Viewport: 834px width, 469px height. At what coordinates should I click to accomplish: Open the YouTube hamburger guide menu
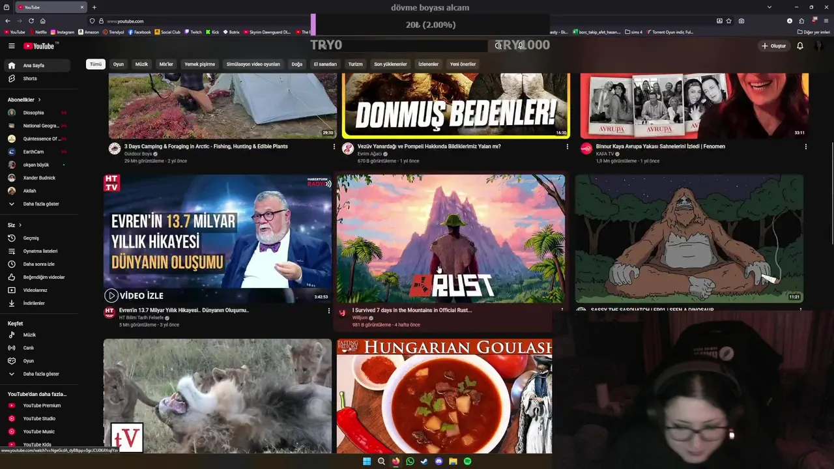(x=11, y=46)
